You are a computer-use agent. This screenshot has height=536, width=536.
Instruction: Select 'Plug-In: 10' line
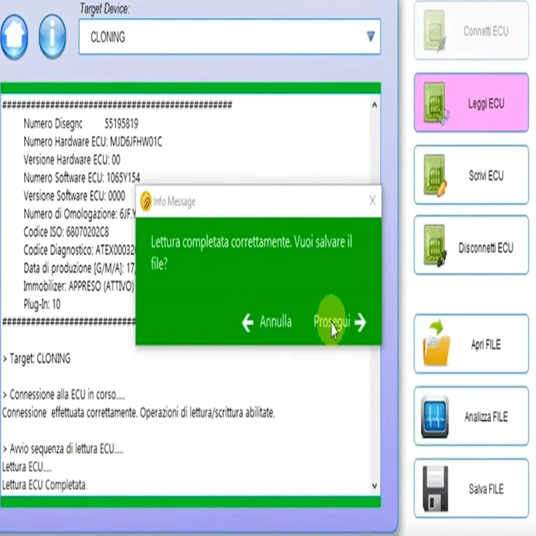(x=42, y=304)
